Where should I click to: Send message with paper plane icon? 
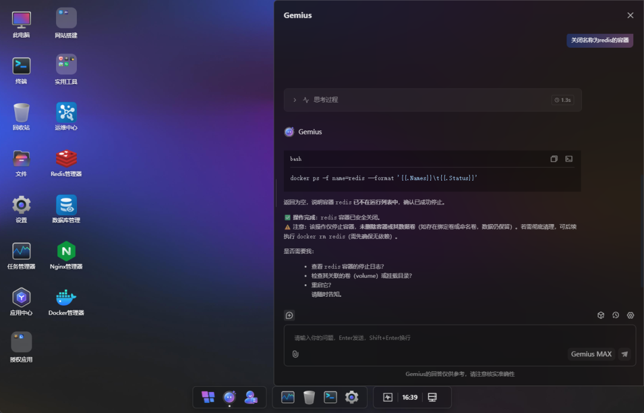point(625,354)
